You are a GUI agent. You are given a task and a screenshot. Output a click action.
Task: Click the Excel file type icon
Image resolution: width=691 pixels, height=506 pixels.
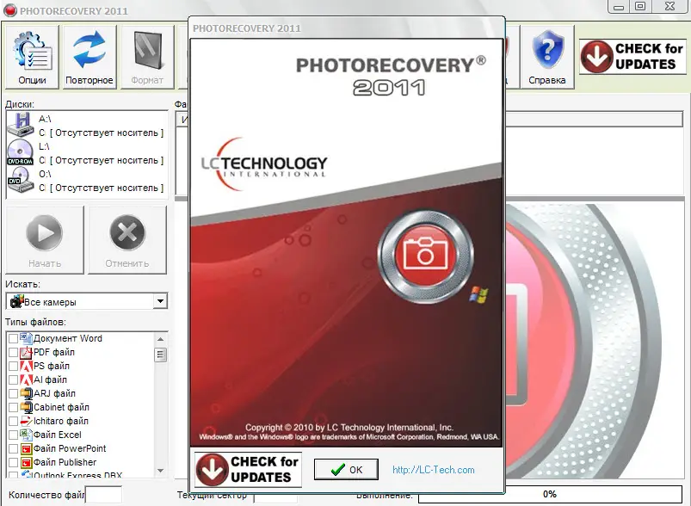coord(27,435)
